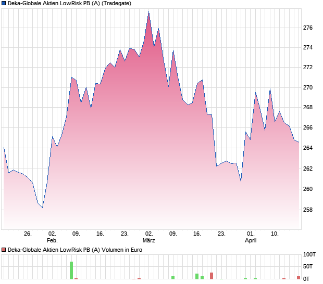
Task: Click the 264 price axis label
Action: [x=308, y=148]
